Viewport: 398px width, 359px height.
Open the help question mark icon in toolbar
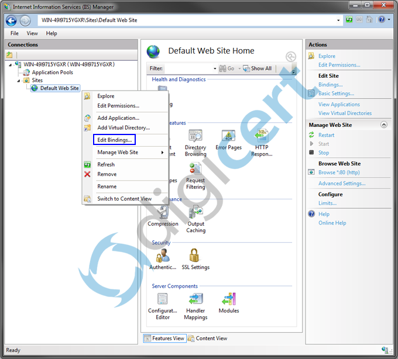point(382,19)
